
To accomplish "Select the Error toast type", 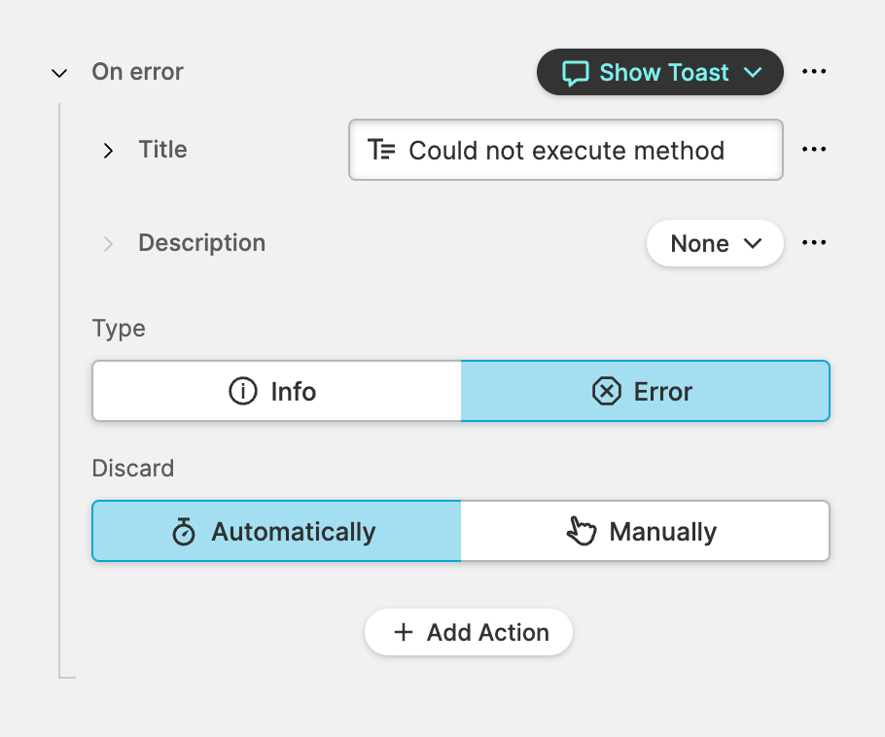I will coord(645,391).
